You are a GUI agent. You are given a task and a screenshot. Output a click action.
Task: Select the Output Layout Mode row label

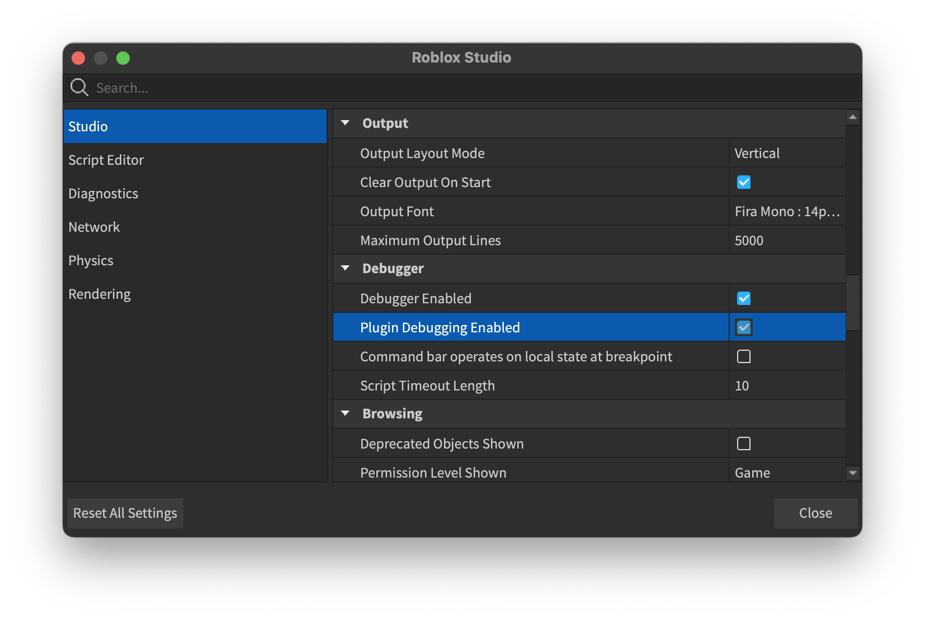click(422, 153)
